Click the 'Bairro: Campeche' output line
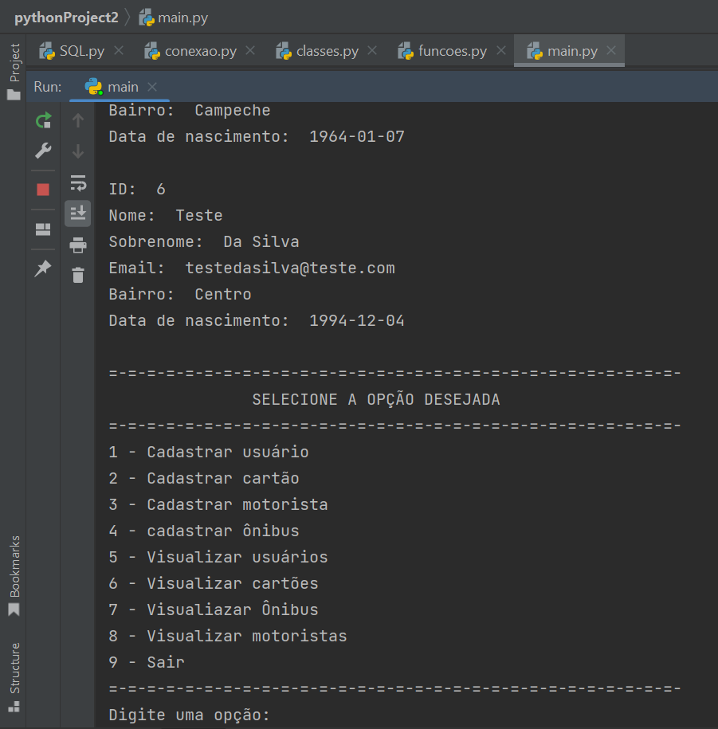 (190, 111)
